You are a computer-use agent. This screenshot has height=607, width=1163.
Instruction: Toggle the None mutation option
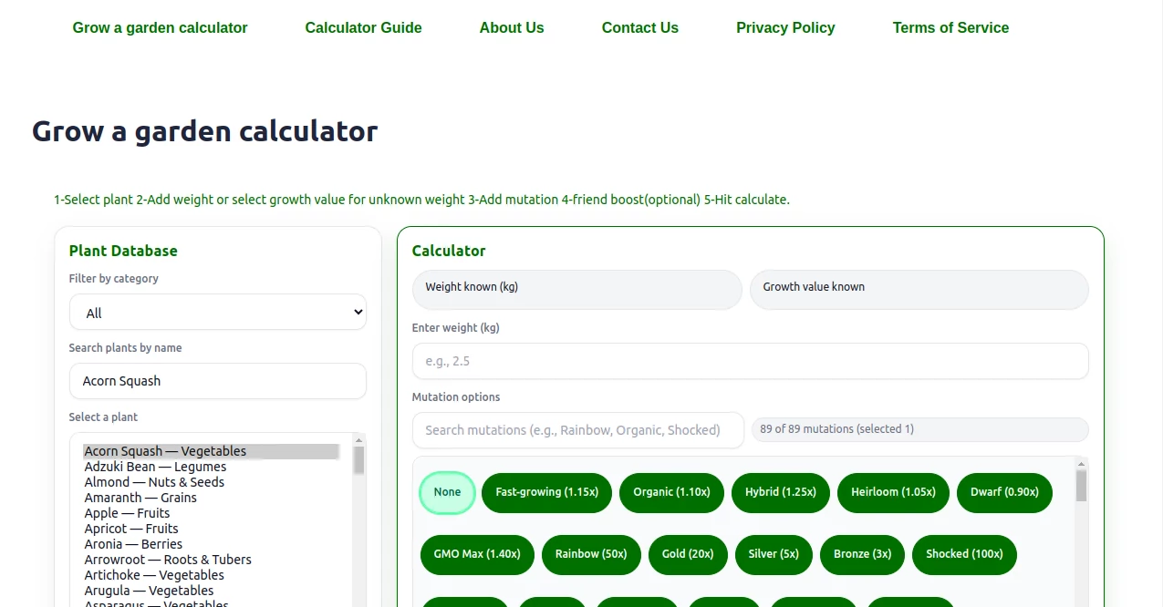tap(447, 492)
